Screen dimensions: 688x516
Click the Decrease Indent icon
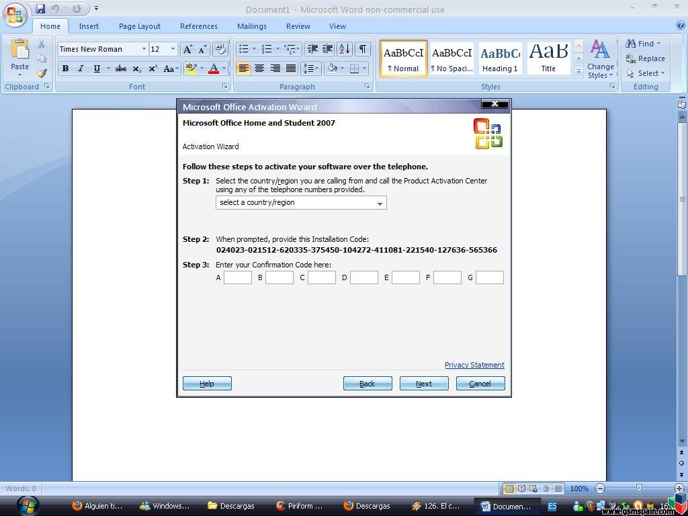click(x=312, y=49)
